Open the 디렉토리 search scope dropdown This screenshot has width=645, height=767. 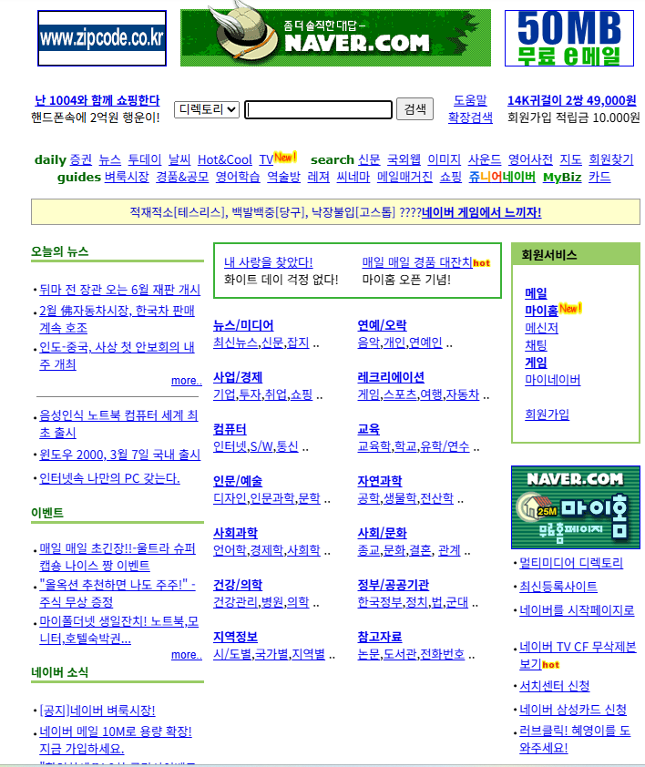[x=207, y=109]
